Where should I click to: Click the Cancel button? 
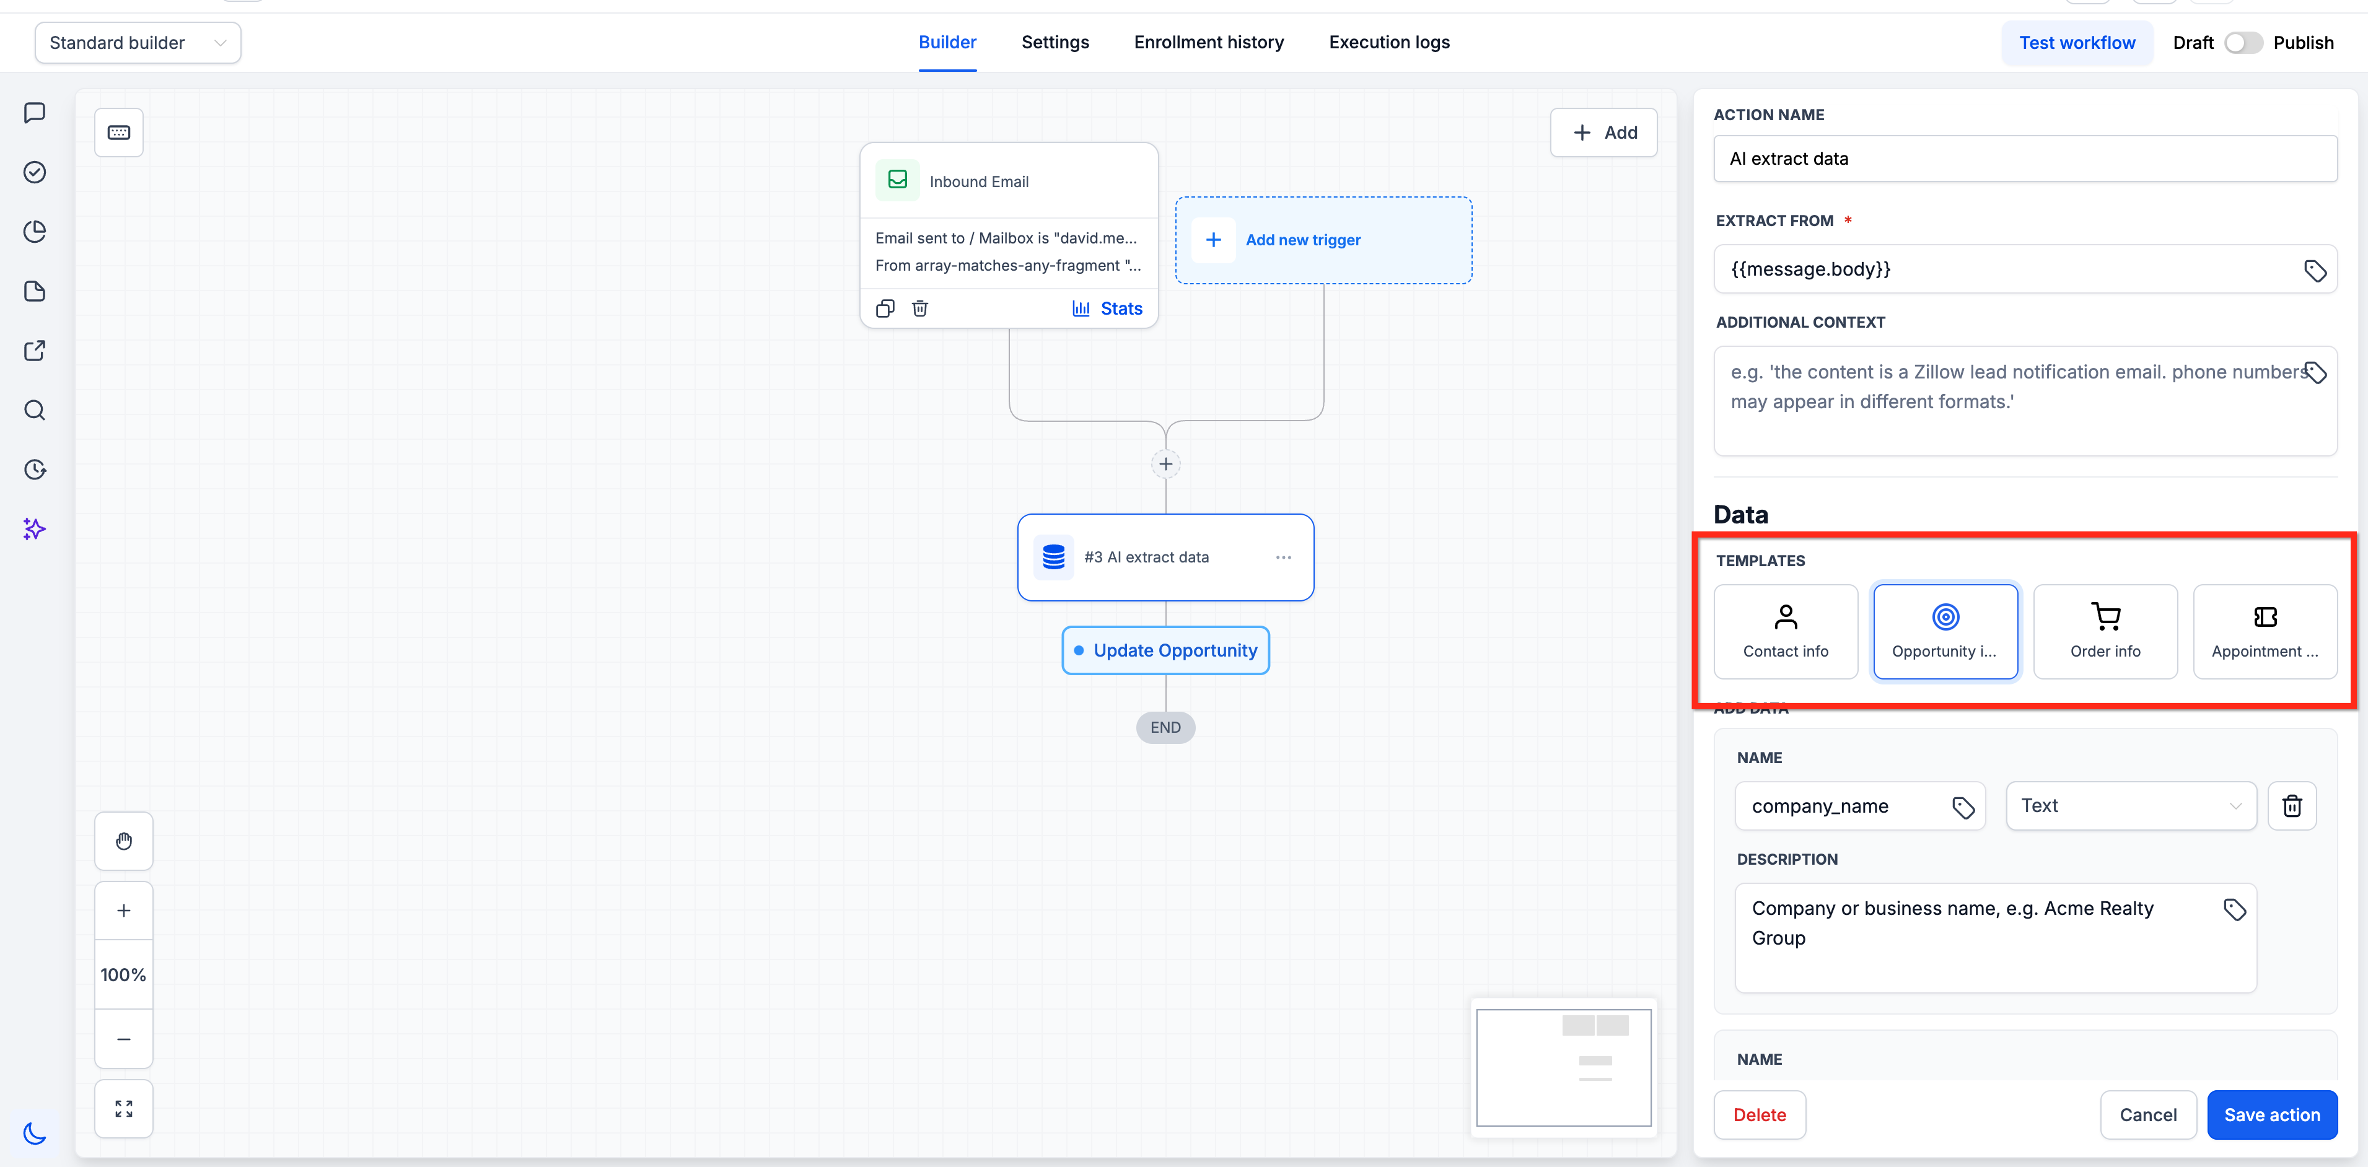click(2148, 1114)
